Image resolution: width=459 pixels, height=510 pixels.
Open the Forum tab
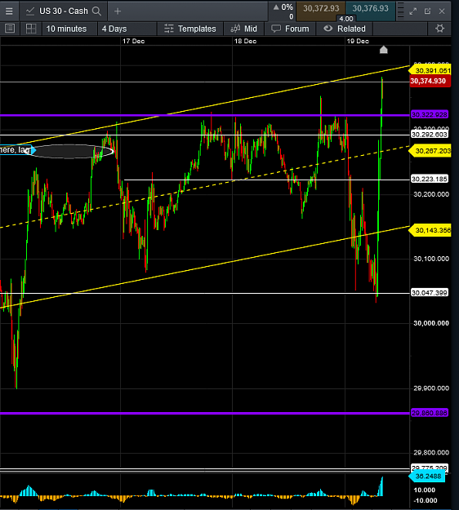click(290, 29)
